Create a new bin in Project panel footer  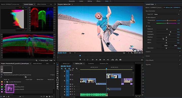pos(47,96)
